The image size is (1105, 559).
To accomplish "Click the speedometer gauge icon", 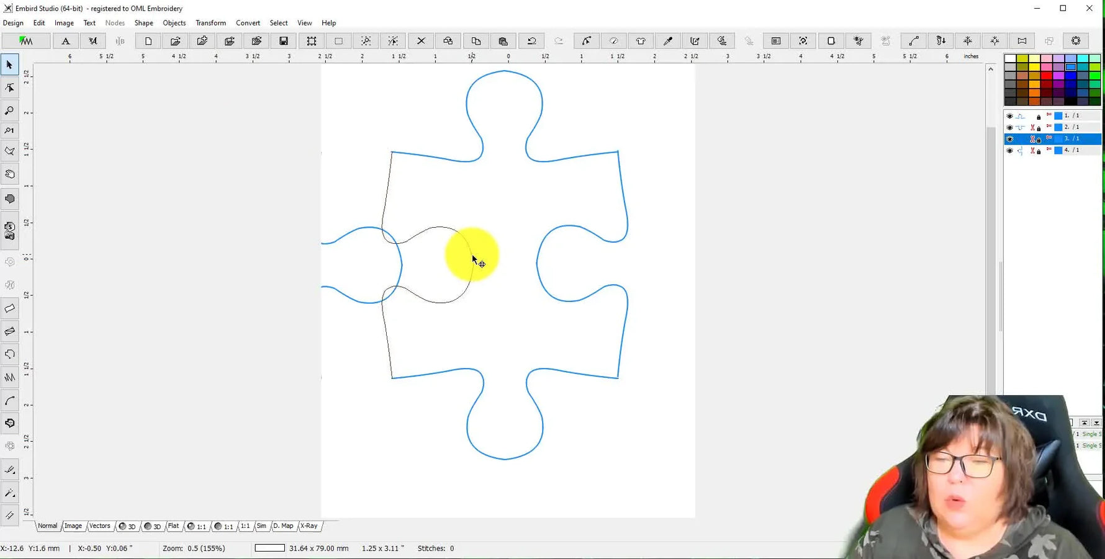I will 613,41.
